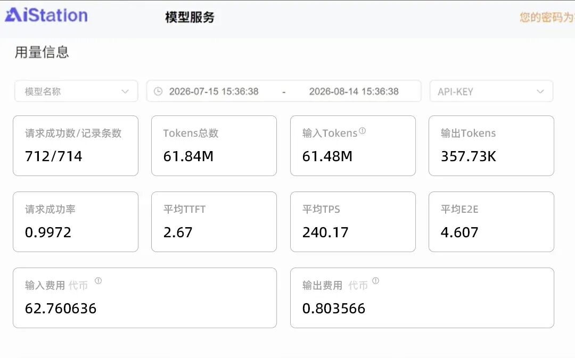The height and width of the screenshot is (358, 575).
Task: Open the 模型名称 dropdown
Action: [x=76, y=91]
